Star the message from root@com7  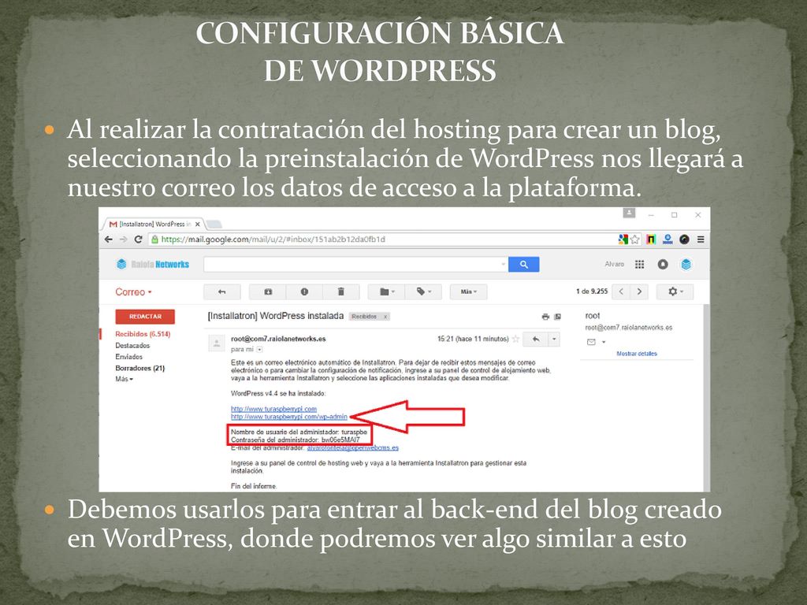[515, 339]
